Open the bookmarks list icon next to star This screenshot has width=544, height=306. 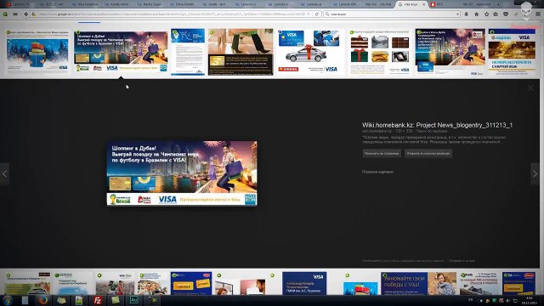tap(496, 14)
